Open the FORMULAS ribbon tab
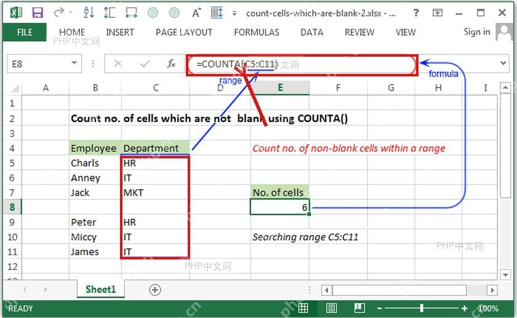The image size is (517, 318). 257,33
